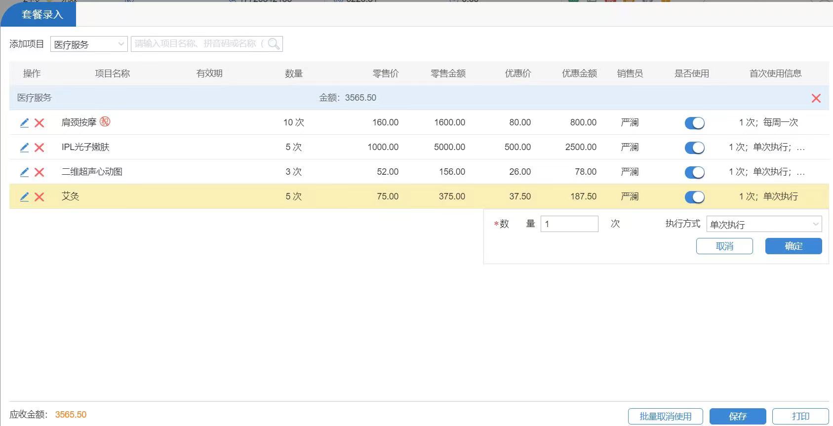Click the edit pencil for 肩颈按摩
Screen dimensions: 833x426
[x=24, y=123]
